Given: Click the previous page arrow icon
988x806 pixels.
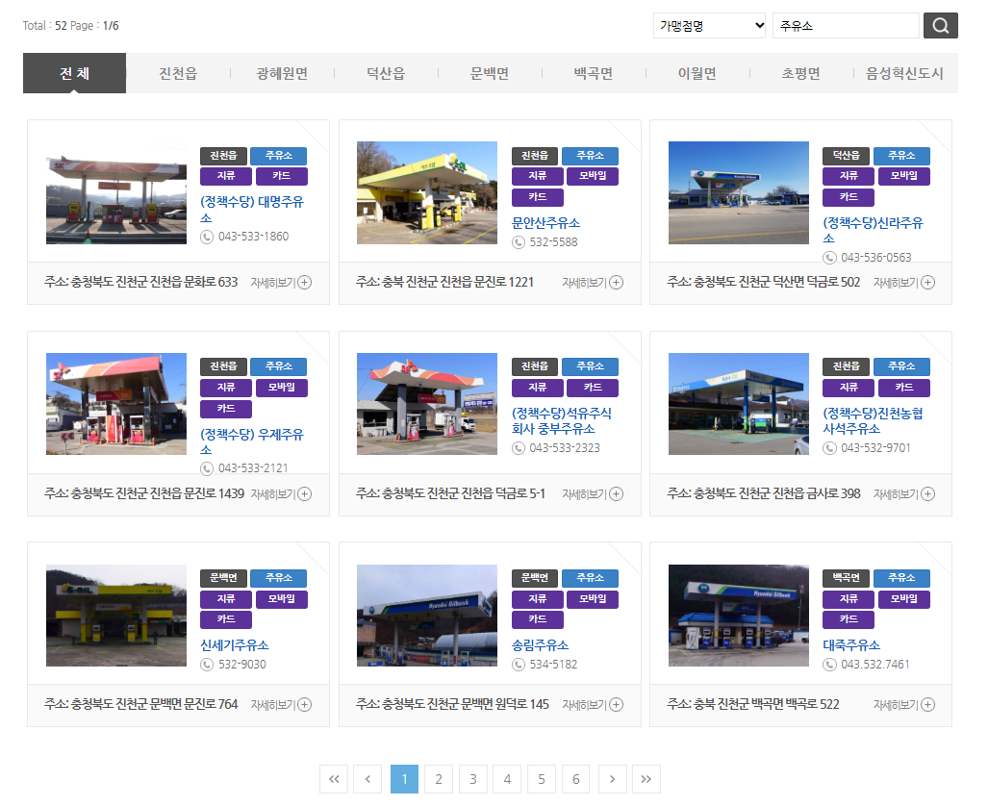Looking at the screenshot, I should point(367,779).
